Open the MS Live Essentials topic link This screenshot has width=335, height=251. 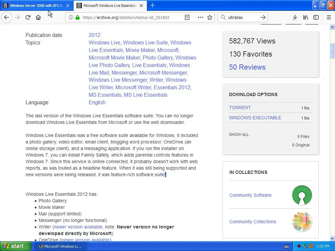click(x=146, y=95)
